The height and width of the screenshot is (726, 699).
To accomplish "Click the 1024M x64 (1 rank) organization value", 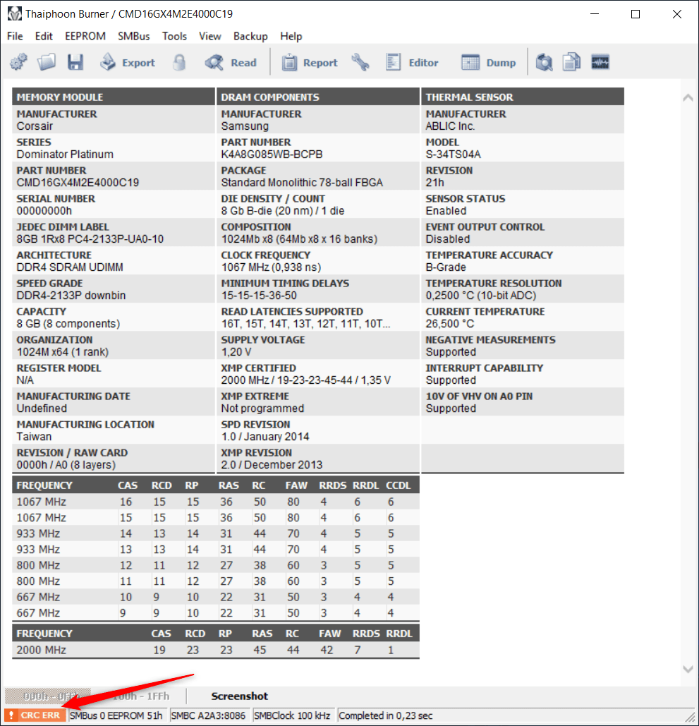I will coord(63,352).
